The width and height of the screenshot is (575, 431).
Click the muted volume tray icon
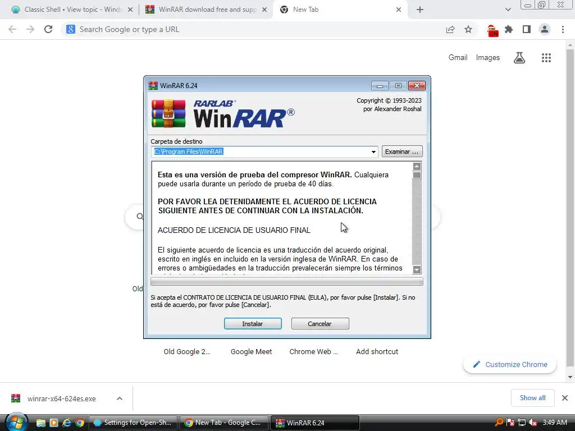pos(533,423)
